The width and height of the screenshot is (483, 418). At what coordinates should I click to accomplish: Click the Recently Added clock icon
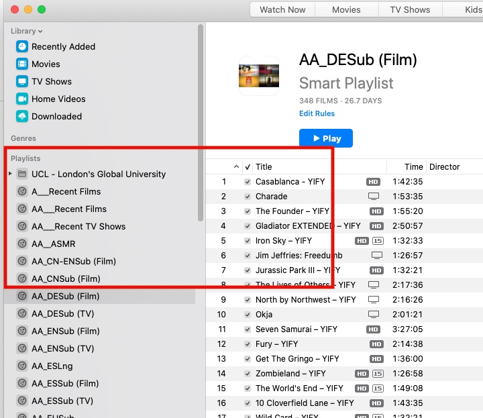point(22,46)
